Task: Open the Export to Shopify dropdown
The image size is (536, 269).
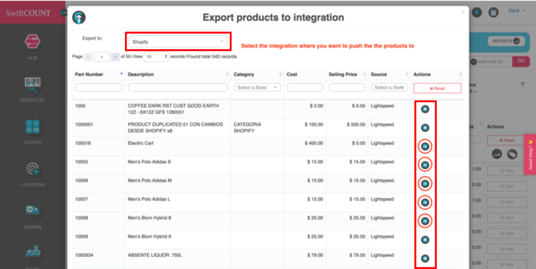Action: [x=178, y=42]
